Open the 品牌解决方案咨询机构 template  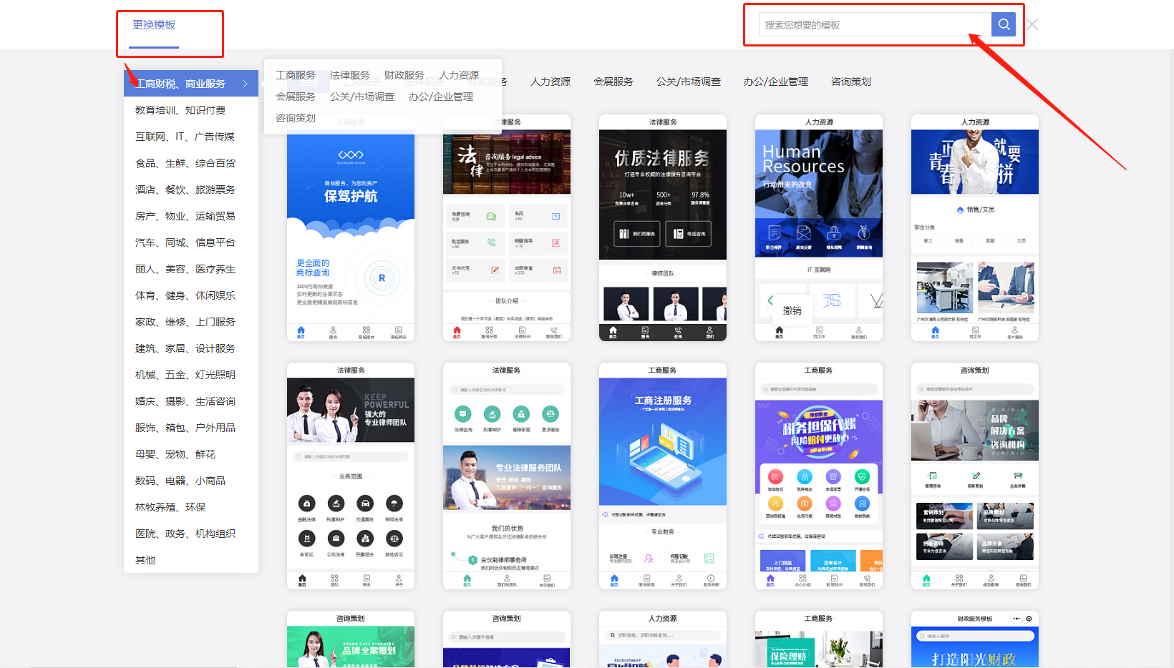(x=975, y=476)
